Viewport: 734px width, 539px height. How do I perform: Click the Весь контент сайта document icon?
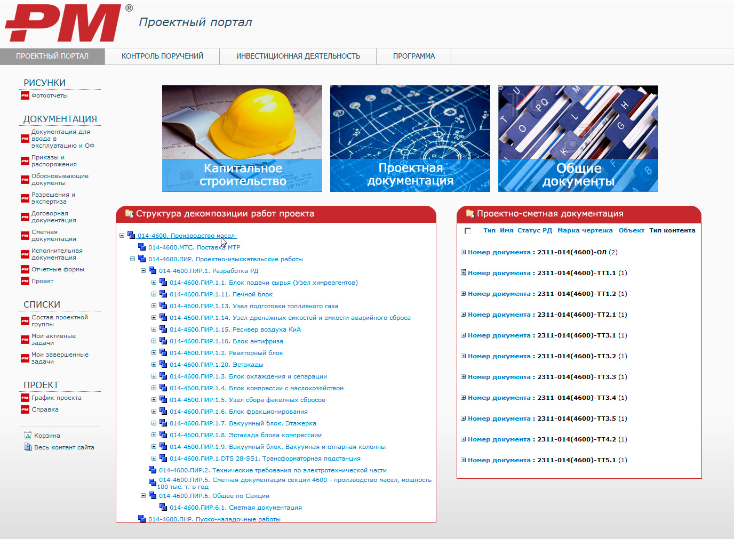(28, 447)
